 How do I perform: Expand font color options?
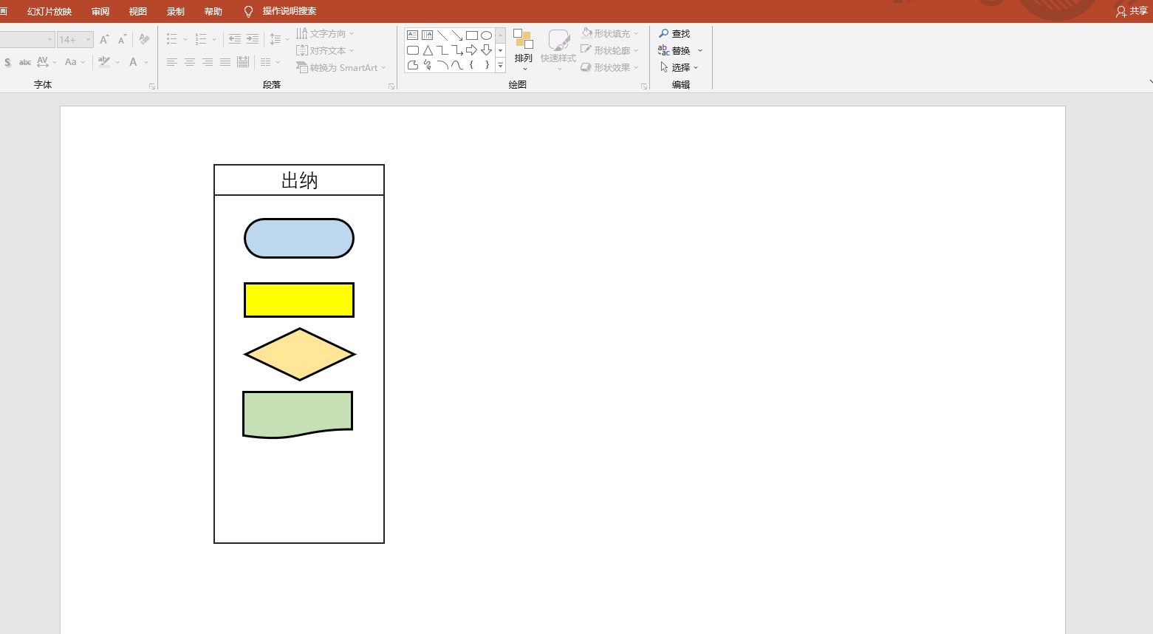click(x=146, y=62)
